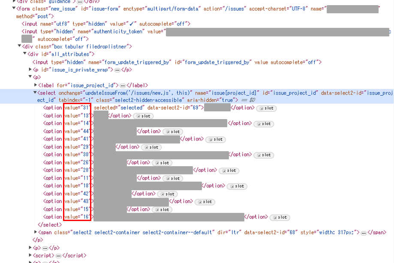Image resolution: width=394 pixels, height=263 pixels.
Task: Click the "select2-hidden-accessible" class value
Action: point(148,100)
